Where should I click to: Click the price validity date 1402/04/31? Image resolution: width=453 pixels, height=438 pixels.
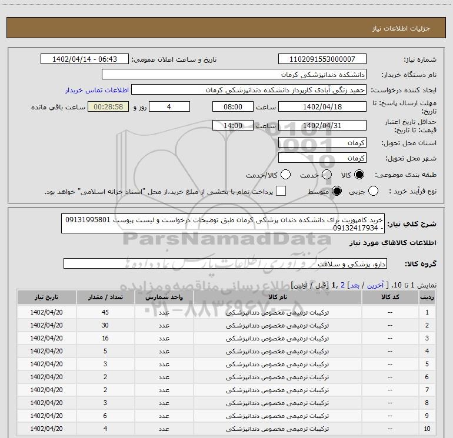[322, 125]
